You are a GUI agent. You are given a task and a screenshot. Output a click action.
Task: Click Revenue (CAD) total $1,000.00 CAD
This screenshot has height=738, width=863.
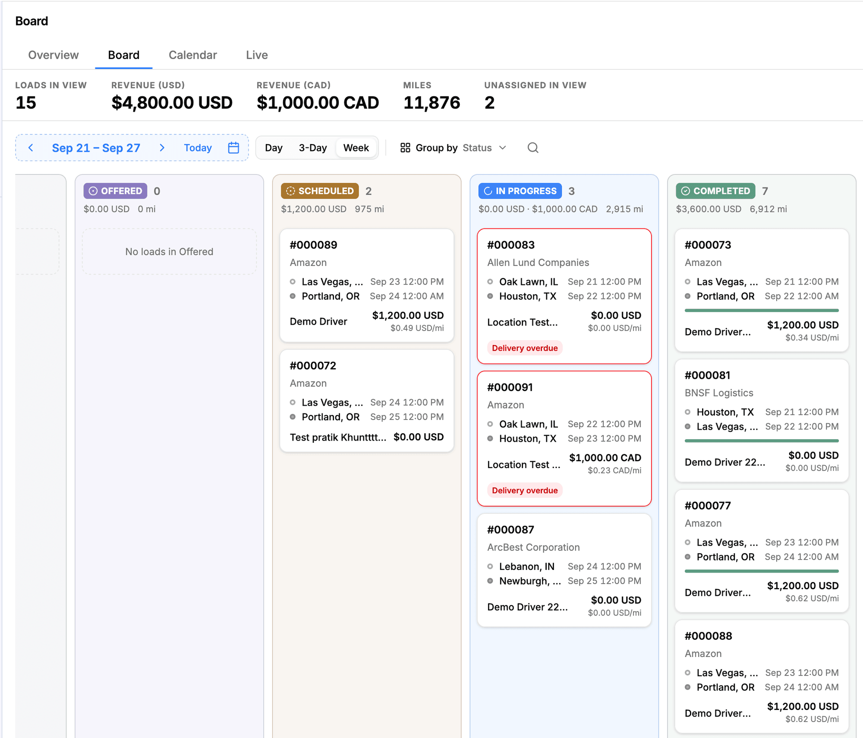point(318,103)
